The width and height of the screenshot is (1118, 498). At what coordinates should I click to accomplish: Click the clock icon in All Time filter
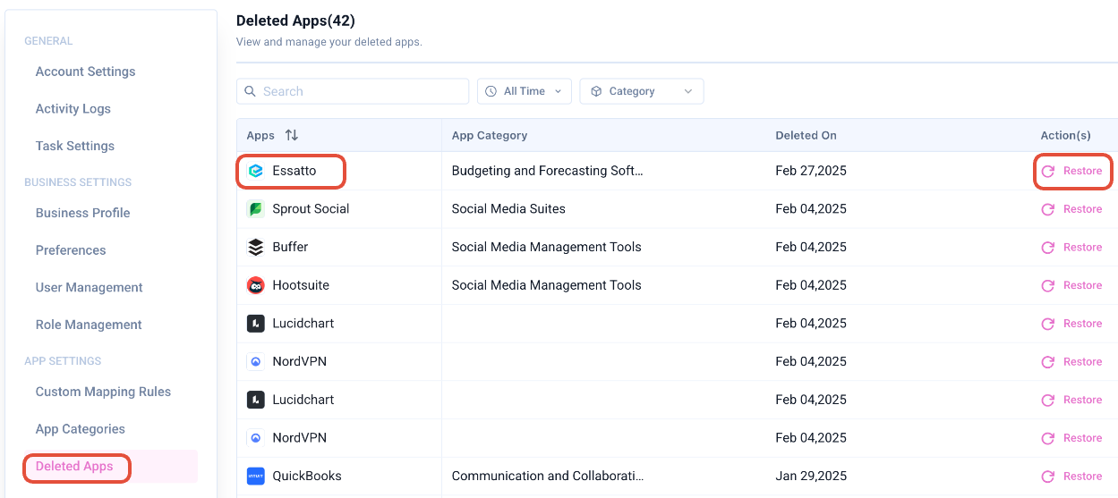[x=491, y=91]
